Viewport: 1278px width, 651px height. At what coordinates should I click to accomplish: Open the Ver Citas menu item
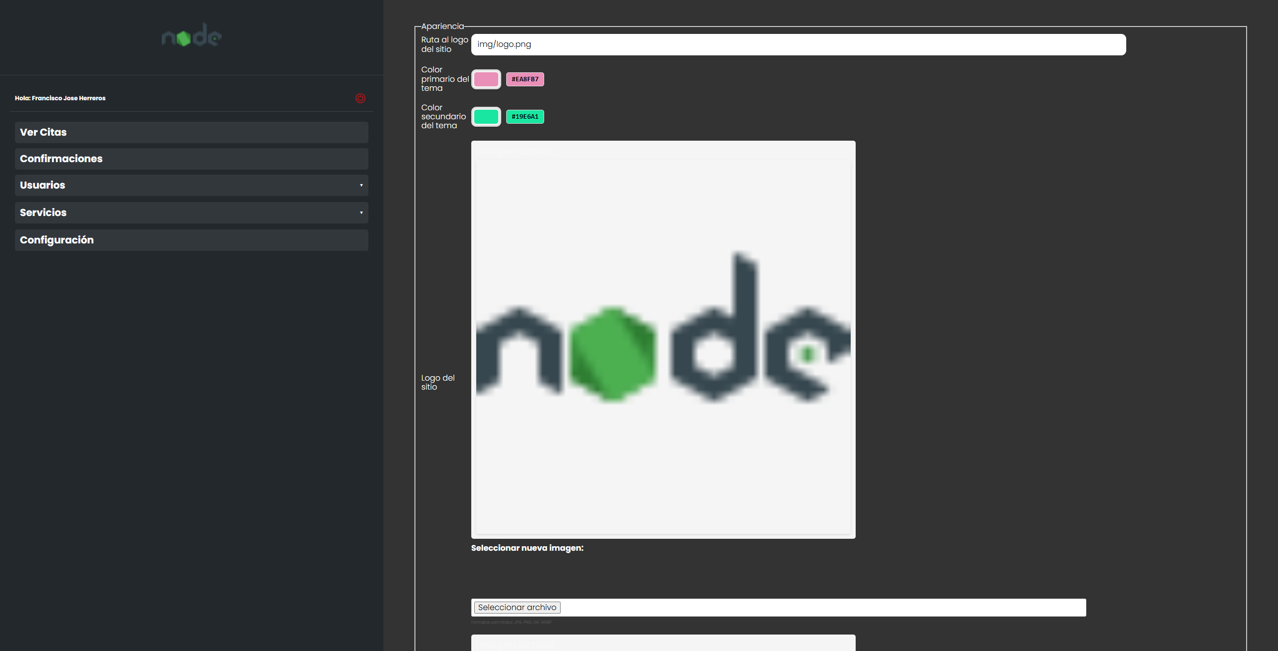[192, 132]
